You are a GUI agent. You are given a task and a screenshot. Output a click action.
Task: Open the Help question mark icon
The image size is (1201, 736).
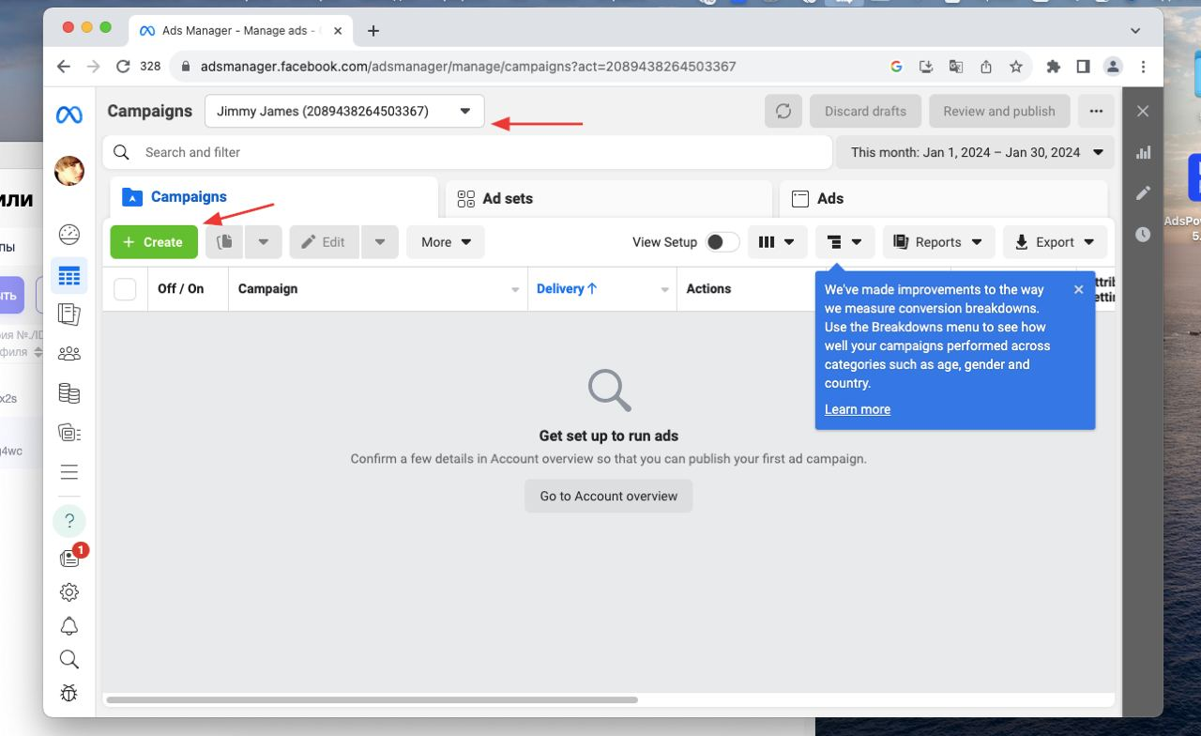68,521
